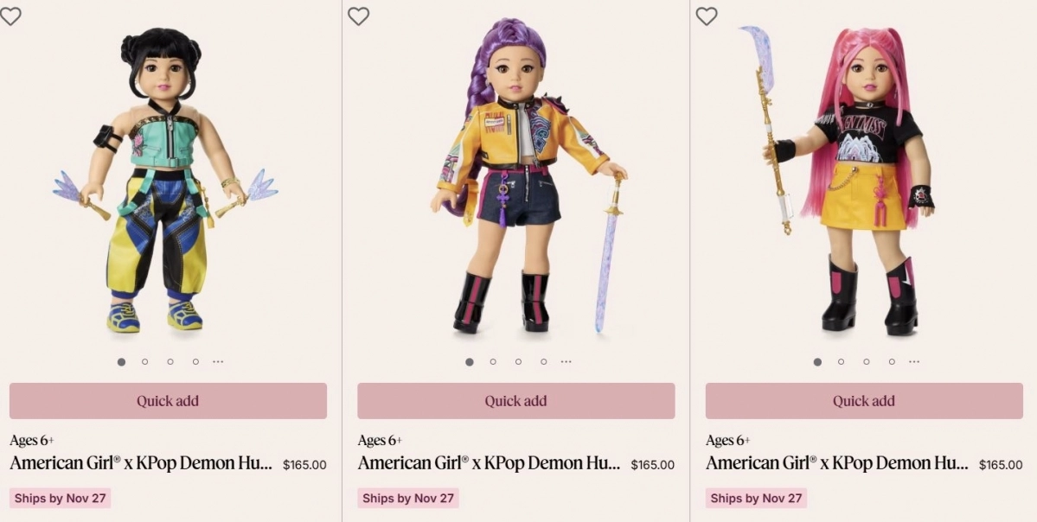Viewport: 1037px width, 522px height.
Task: Quick add the purple-haired doll
Action: point(515,401)
